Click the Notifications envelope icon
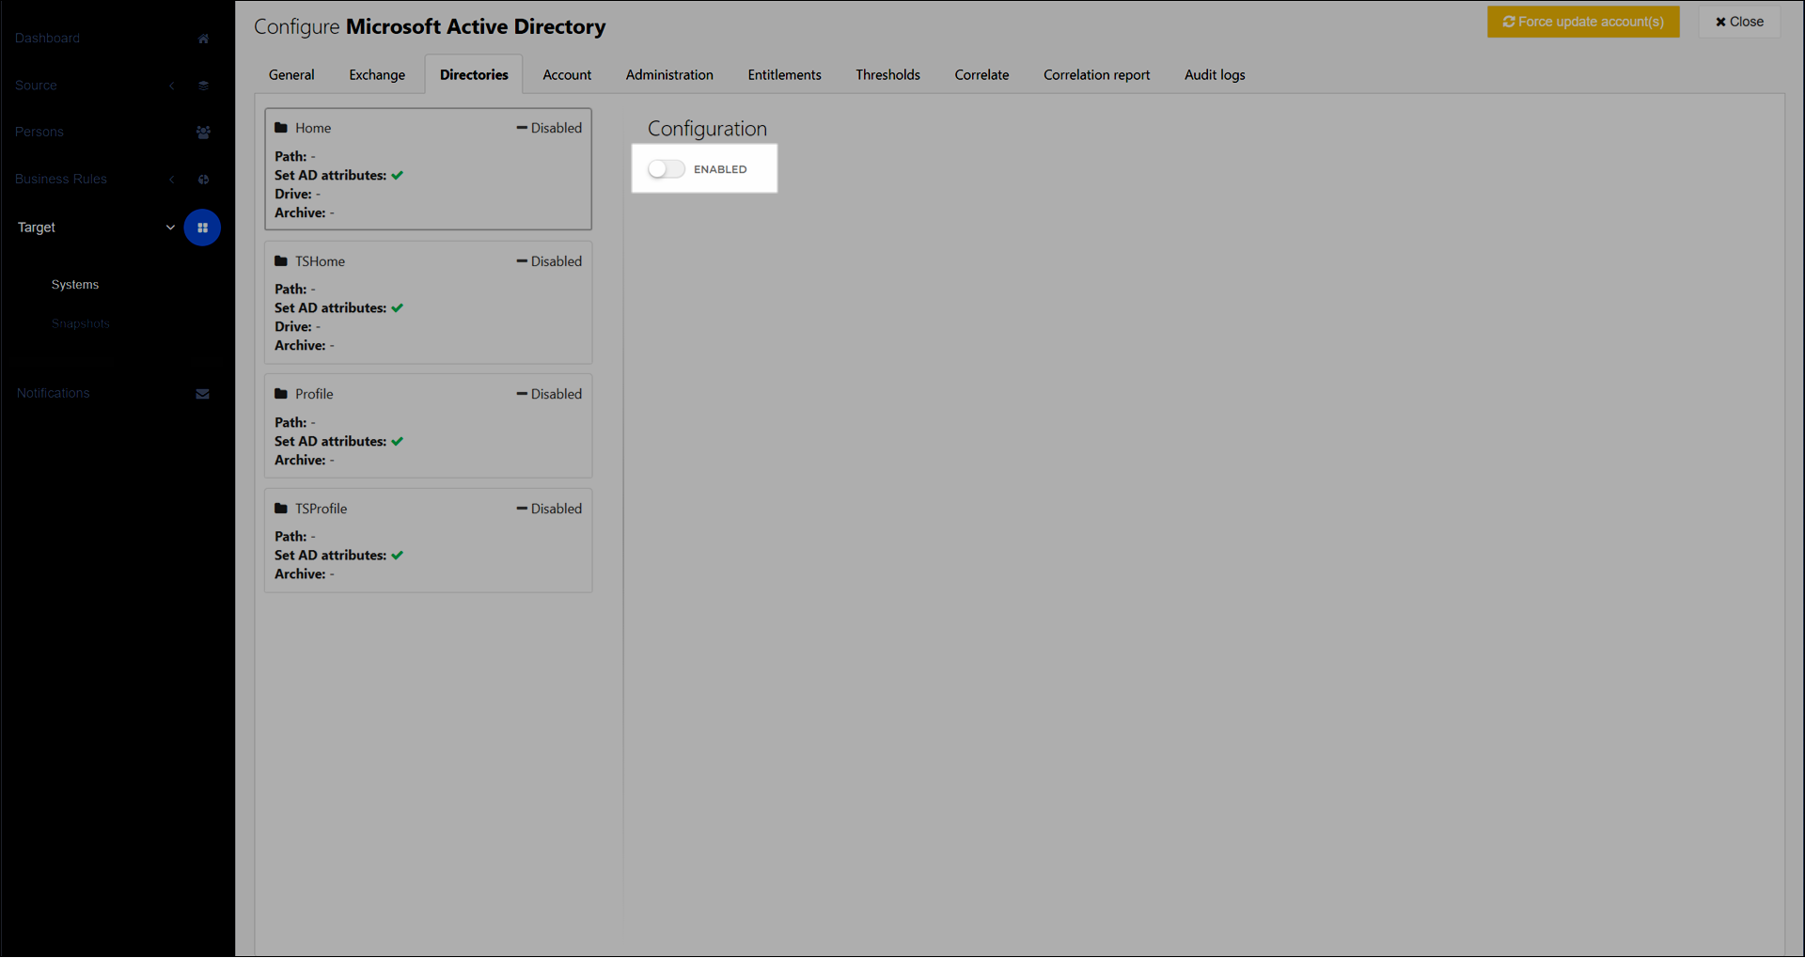Screen dimensions: 1805x958 point(202,394)
